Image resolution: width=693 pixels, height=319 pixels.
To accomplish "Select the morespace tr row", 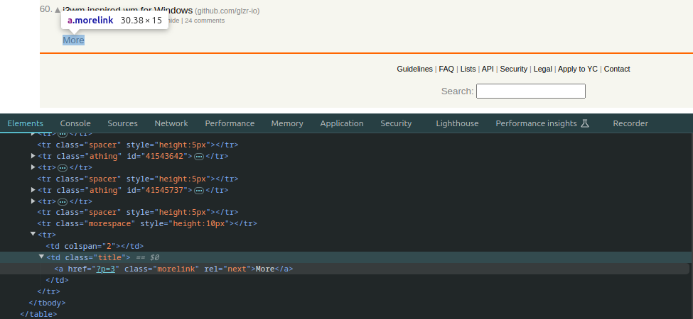I will click(147, 223).
